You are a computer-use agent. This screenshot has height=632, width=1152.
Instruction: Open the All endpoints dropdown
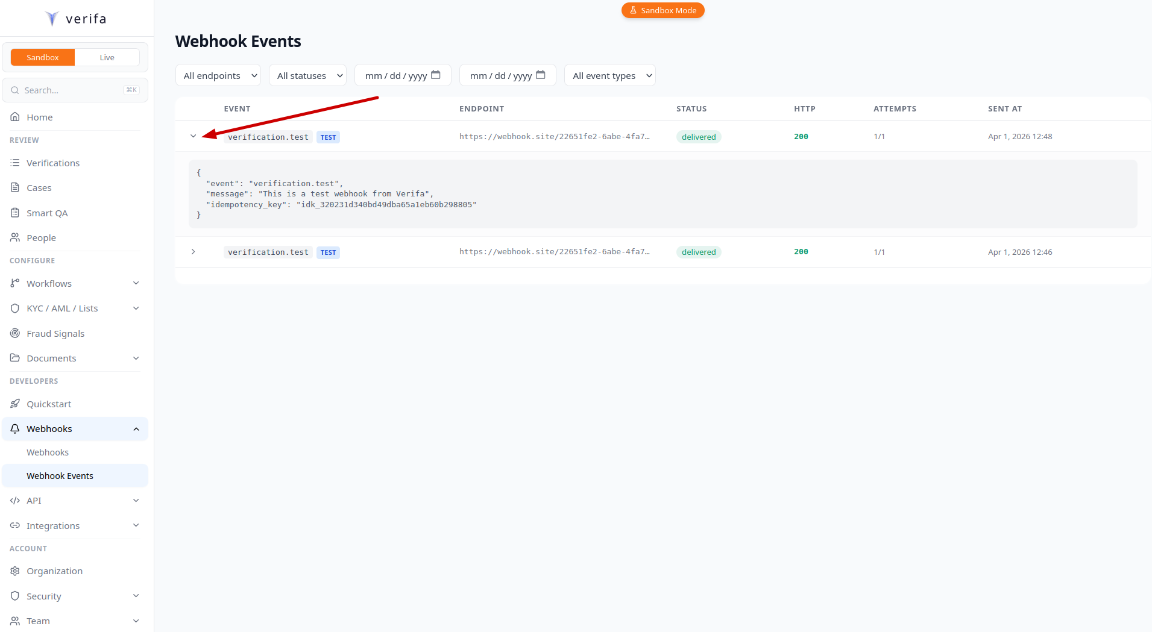pyautogui.click(x=218, y=75)
